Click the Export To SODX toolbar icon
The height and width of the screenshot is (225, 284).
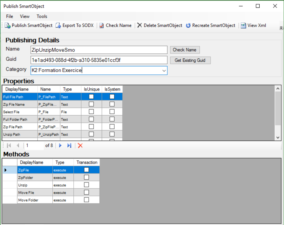tap(58, 25)
